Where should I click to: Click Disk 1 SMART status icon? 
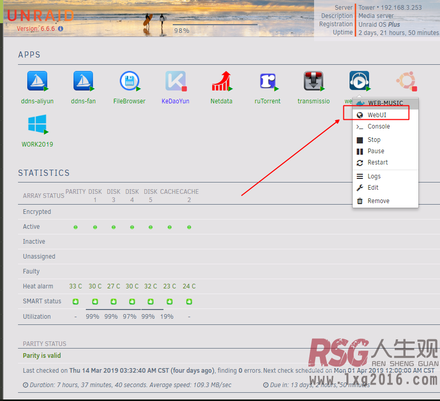[95, 302]
